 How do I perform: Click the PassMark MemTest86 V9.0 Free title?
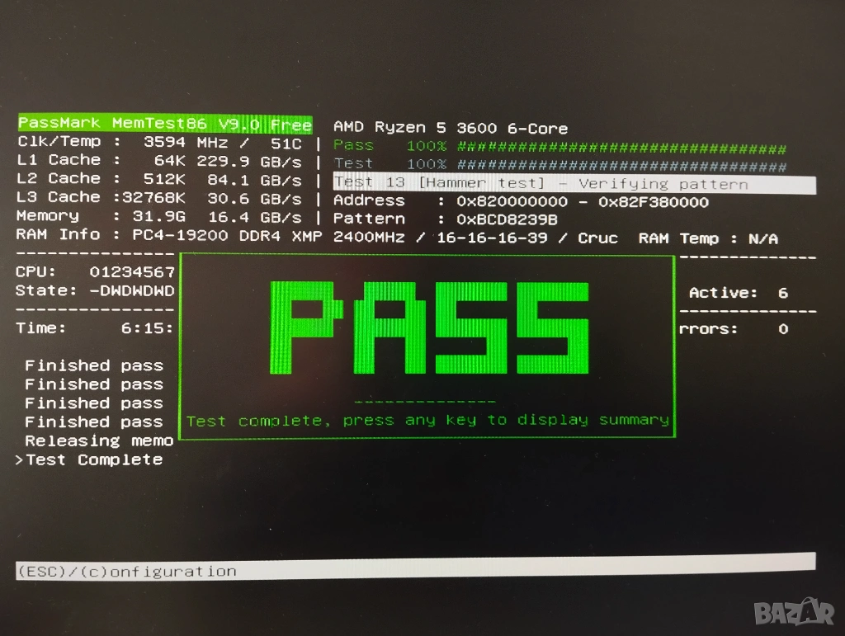[x=165, y=124]
